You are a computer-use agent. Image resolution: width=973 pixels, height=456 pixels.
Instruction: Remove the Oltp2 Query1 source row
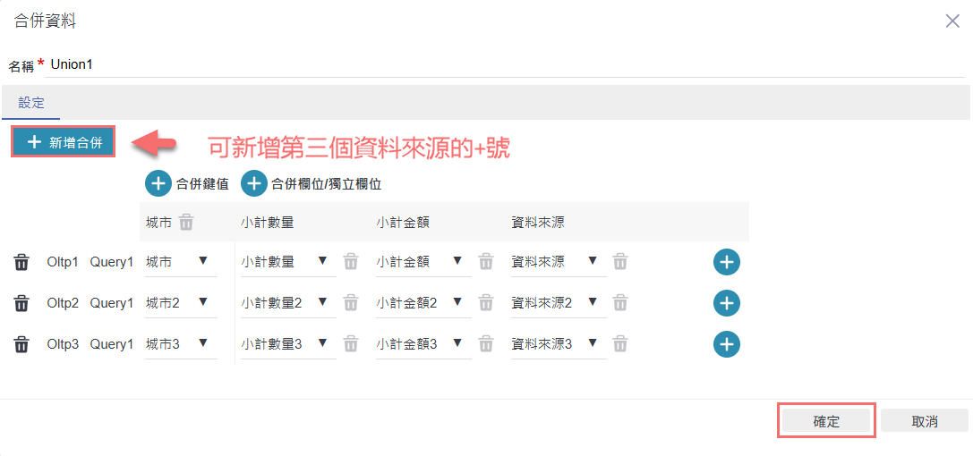click(21, 303)
